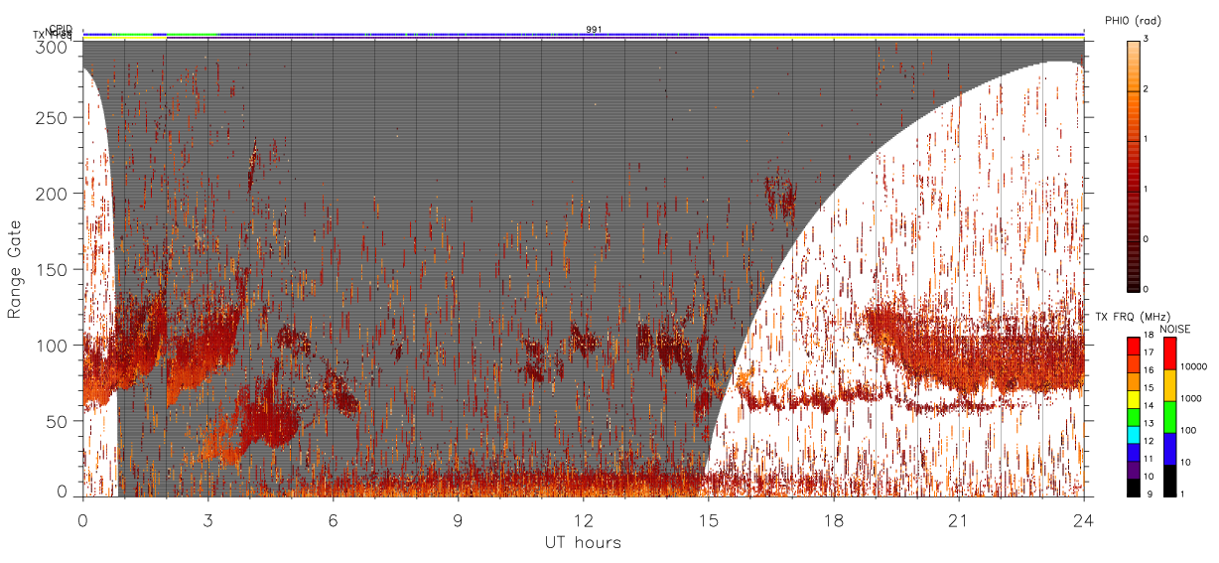This screenshot has height=563, width=1219.
Task: Click the '1000' label in NOISE legend
Action: [1191, 398]
